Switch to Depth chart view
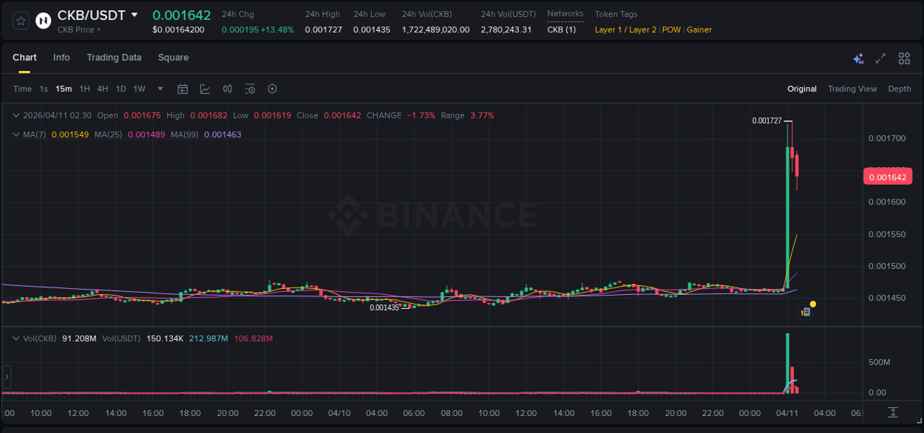 (900, 89)
